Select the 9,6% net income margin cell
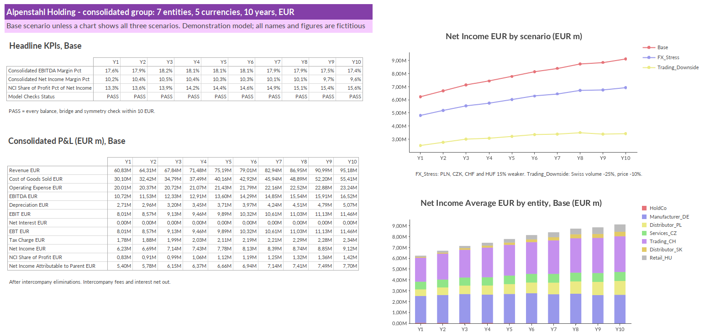This screenshot has width=710, height=332. tap(349, 79)
